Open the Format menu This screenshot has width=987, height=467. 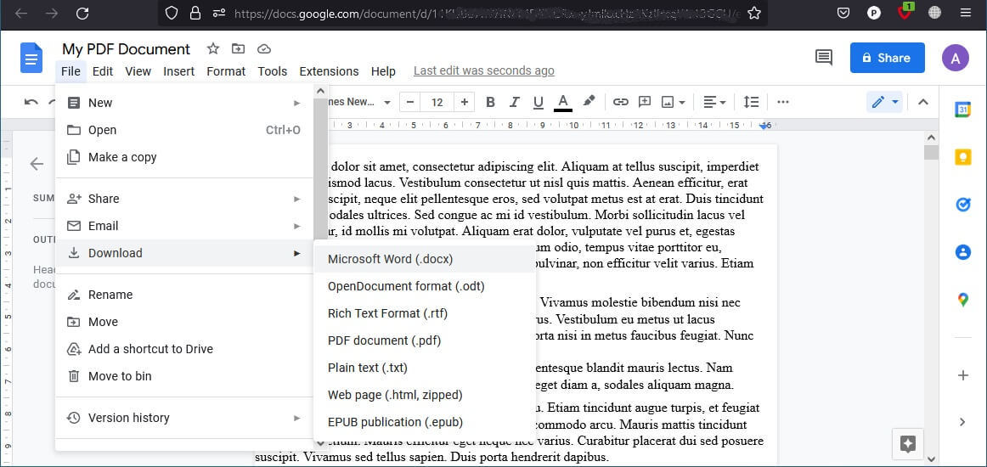click(226, 71)
